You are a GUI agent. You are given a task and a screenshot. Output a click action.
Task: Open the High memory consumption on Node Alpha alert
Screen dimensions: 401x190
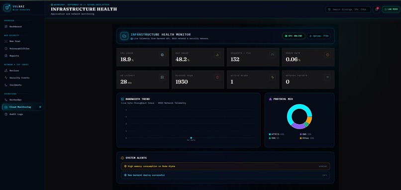tap(225, 166)
